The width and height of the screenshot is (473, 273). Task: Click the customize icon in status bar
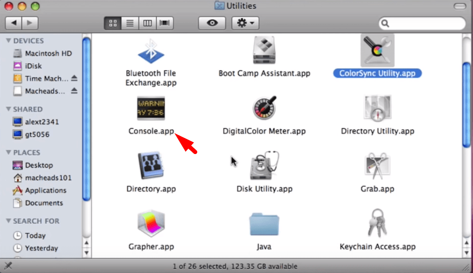8,266
